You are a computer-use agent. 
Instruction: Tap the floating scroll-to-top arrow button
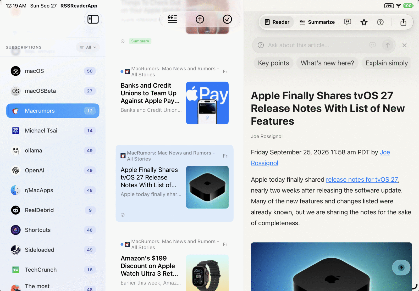pos(401,267)
